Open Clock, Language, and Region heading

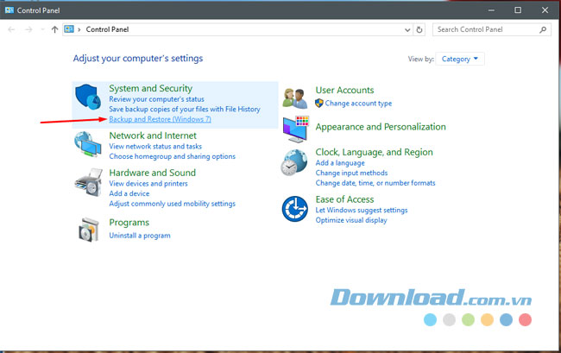tap(374, 153)
